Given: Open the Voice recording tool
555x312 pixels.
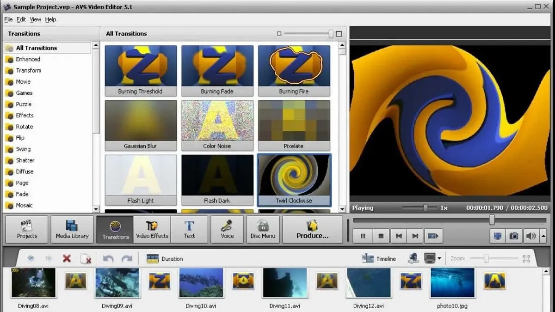Looking at the screenshot, I should [x=227, y=229].
